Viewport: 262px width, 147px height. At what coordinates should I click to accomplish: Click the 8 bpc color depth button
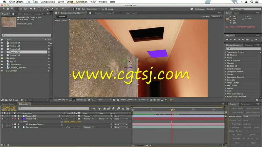click(x=15, y=100)
